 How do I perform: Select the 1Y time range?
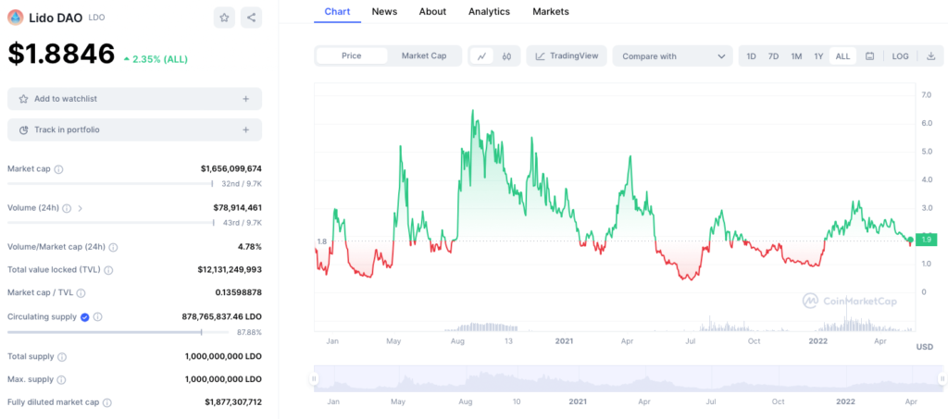click(x=818, y=56)
